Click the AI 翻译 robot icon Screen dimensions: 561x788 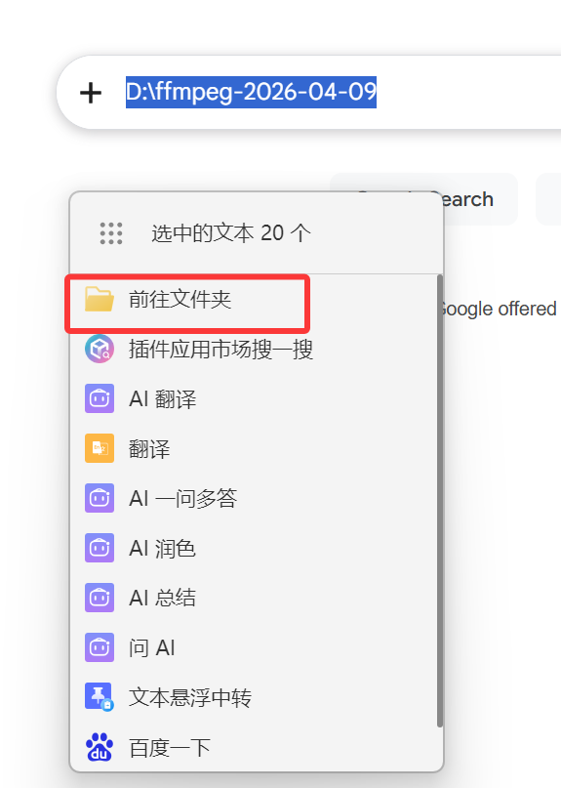[x=100, y=398]
